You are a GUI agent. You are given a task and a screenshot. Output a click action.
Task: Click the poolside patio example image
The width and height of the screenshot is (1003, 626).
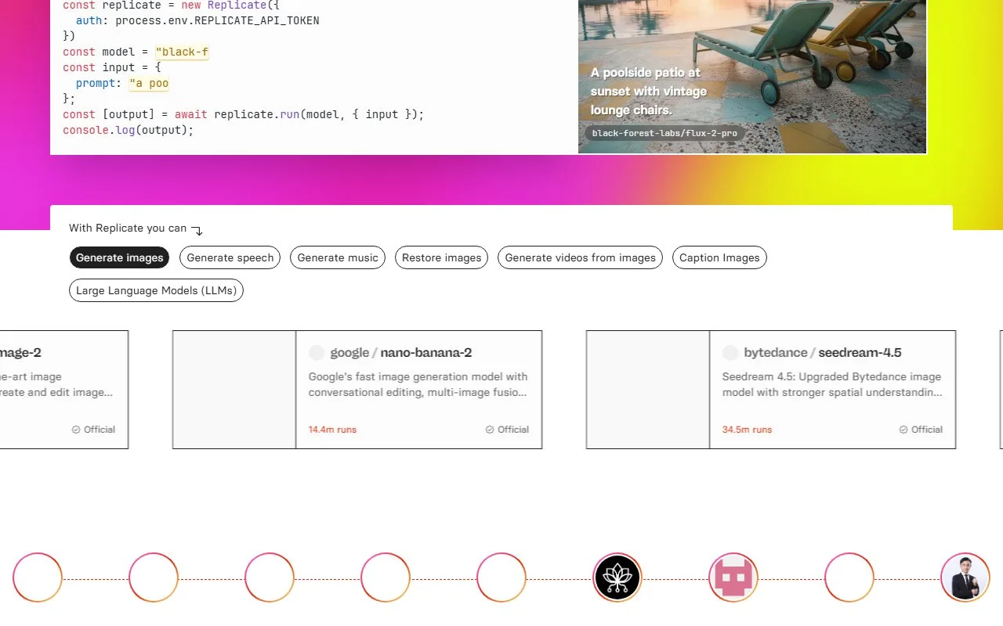[x=752, y=76]
